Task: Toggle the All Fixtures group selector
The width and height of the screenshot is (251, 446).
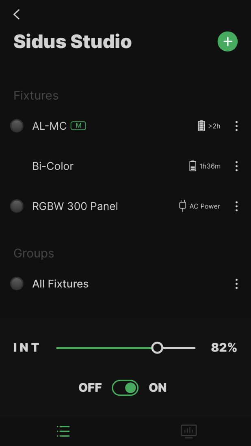Action: (17, 284)
